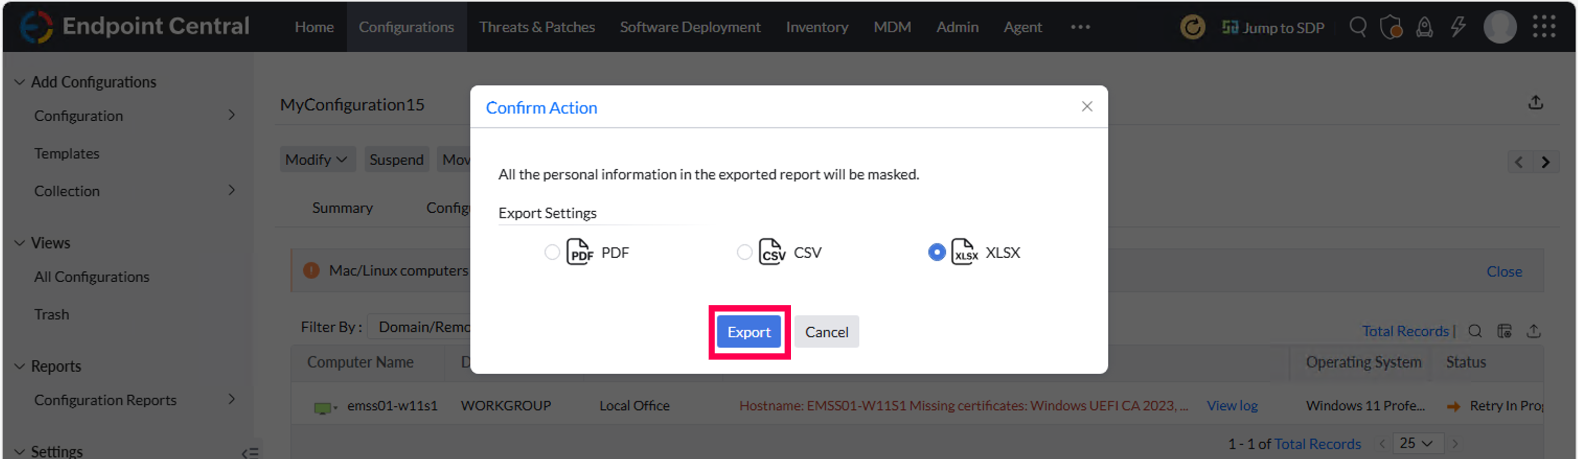Open the column chooser table icon
1578x459 pixels.
(1504, 331)
